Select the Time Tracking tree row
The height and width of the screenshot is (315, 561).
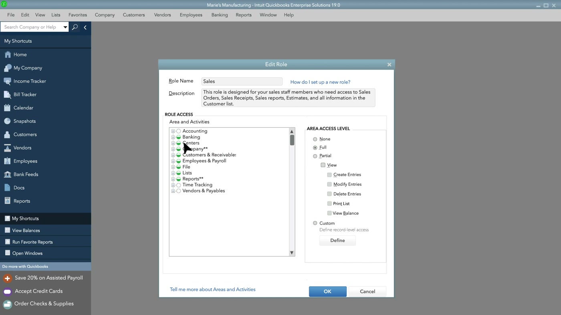click(x=197, y=185)
